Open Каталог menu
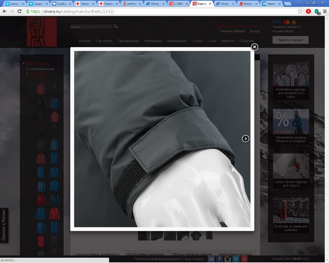 (x=85, y=41)
